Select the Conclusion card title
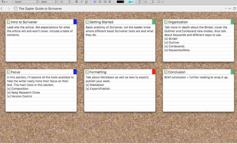The image size is (237, 144). 177,72
